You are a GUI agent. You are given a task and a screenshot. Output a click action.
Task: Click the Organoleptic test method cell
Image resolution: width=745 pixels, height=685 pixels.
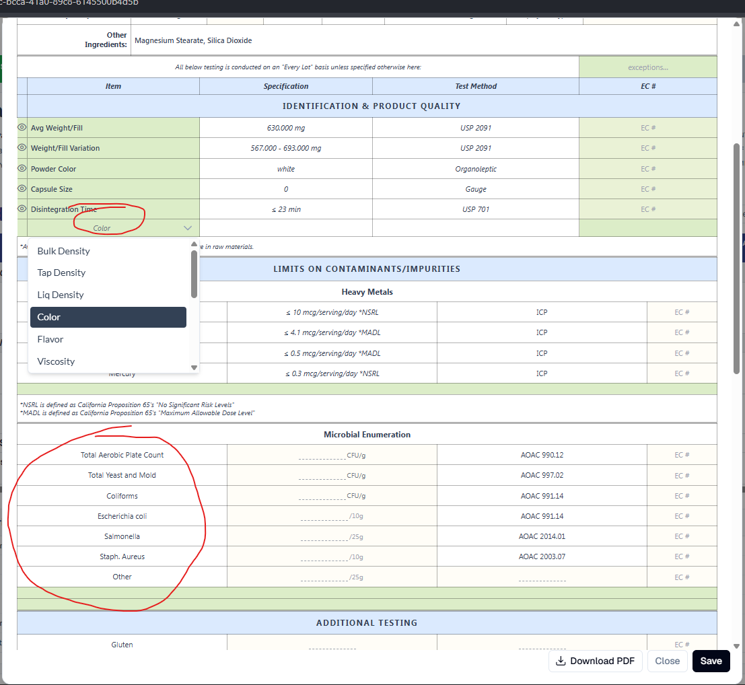coord(476,169)
